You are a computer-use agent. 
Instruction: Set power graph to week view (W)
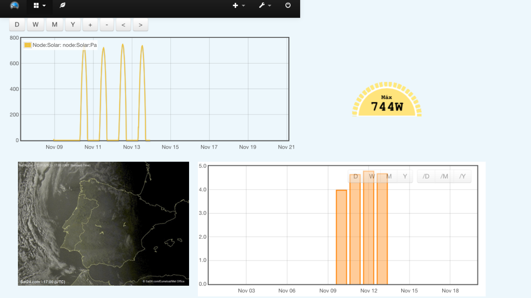click(35, 25)
